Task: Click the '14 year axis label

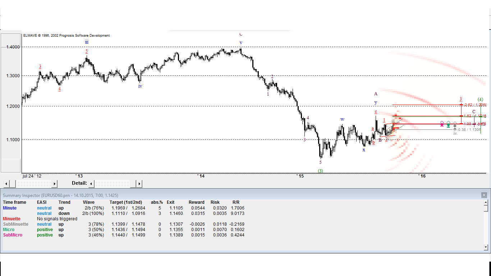Action: [x=201, y=176]
